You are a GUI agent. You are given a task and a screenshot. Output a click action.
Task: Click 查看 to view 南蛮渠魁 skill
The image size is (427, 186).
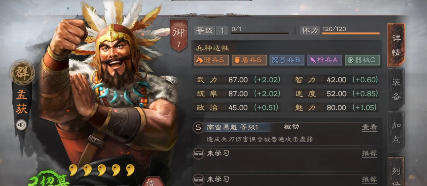[x=370, y=127]
